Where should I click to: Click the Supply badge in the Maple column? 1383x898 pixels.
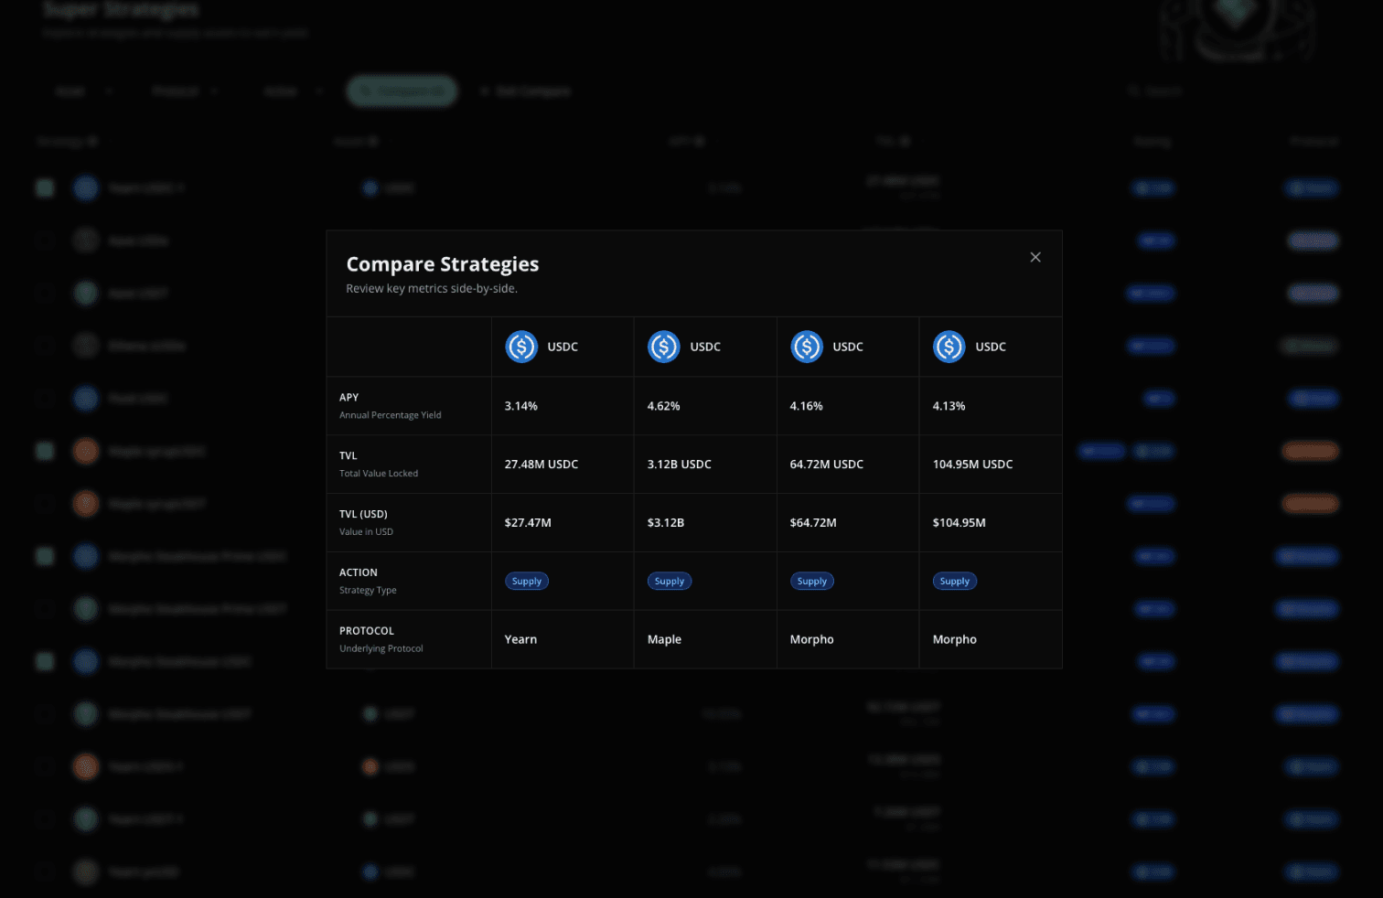point(670,581)
